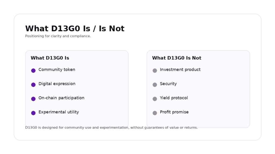The image size is (275, 154).
Task: Click the purple bullet beside Experimental utility
Action: pos(33,113)
